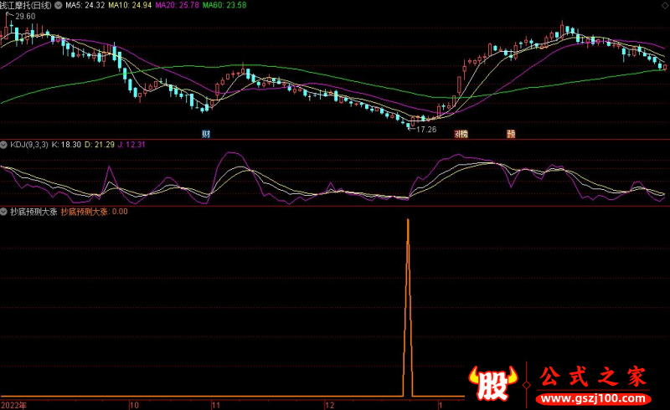This screenshot has height=410, width=670.
Task: Click the 涨停 marker badge below candles
Action: [461, 134]
